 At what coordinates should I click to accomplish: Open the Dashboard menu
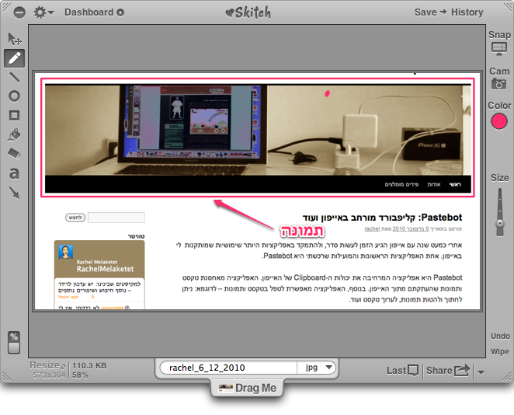(x=94, y=12)
